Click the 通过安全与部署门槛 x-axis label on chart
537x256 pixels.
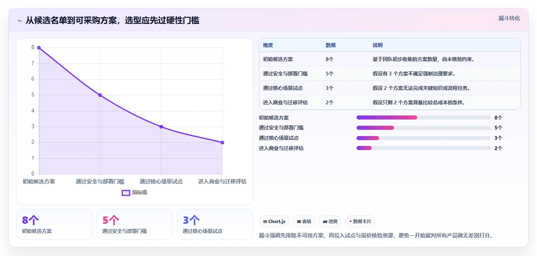(x=100, y=181)
